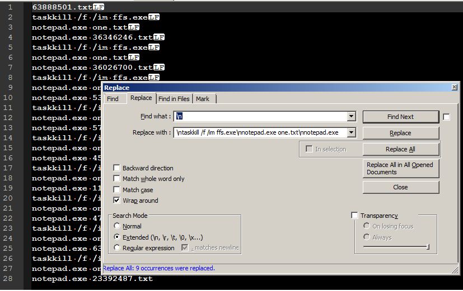Click text on line 2 taskkill command
Viewport: 463px width, 291px height.
(x=90, y=17)
